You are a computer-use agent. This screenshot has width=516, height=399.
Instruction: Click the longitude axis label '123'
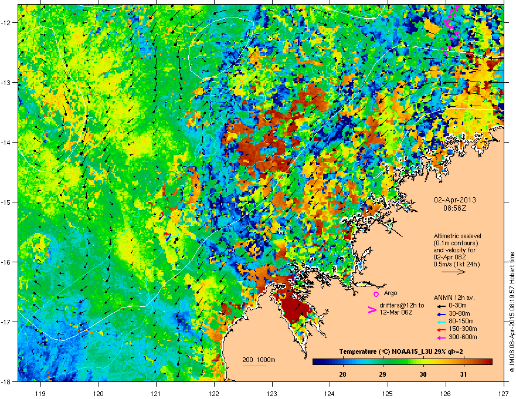[272, 394]
